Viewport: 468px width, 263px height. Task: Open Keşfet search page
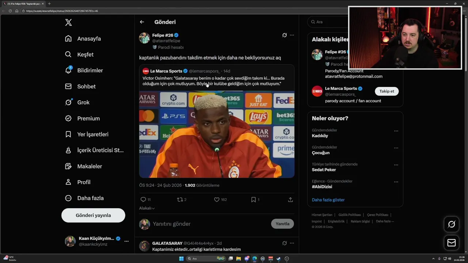(79, 54)
